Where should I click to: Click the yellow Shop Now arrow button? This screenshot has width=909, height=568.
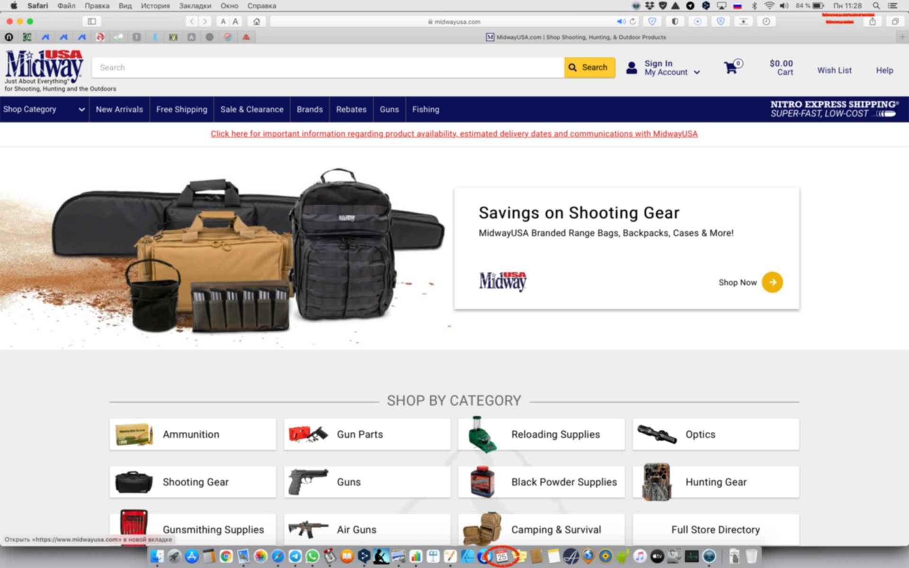(x=772, y=282)
